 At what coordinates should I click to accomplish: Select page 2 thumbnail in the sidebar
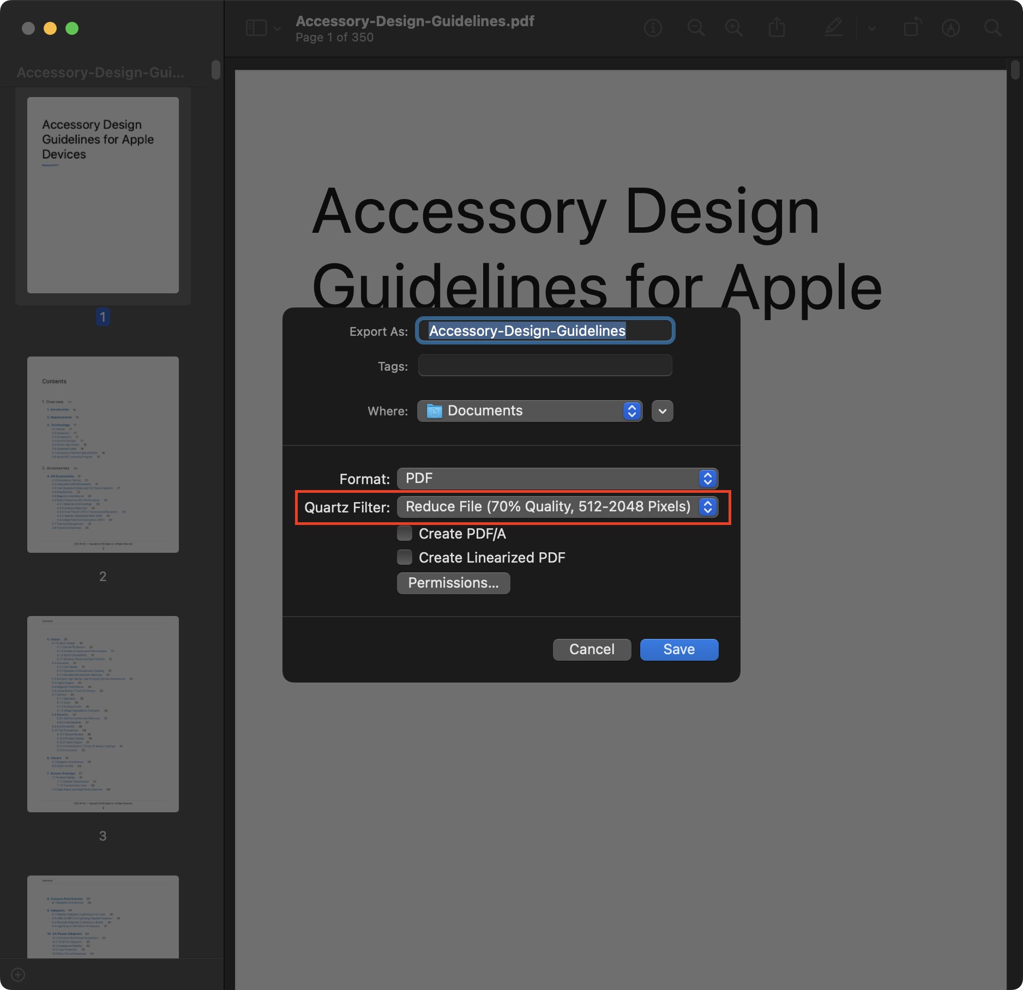click(x=103, y=454)
